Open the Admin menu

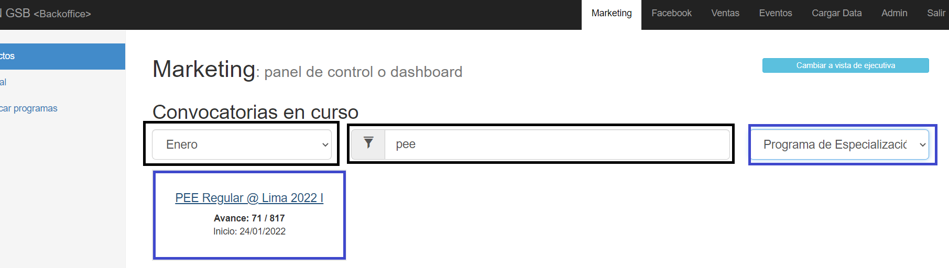pos(894,13)
